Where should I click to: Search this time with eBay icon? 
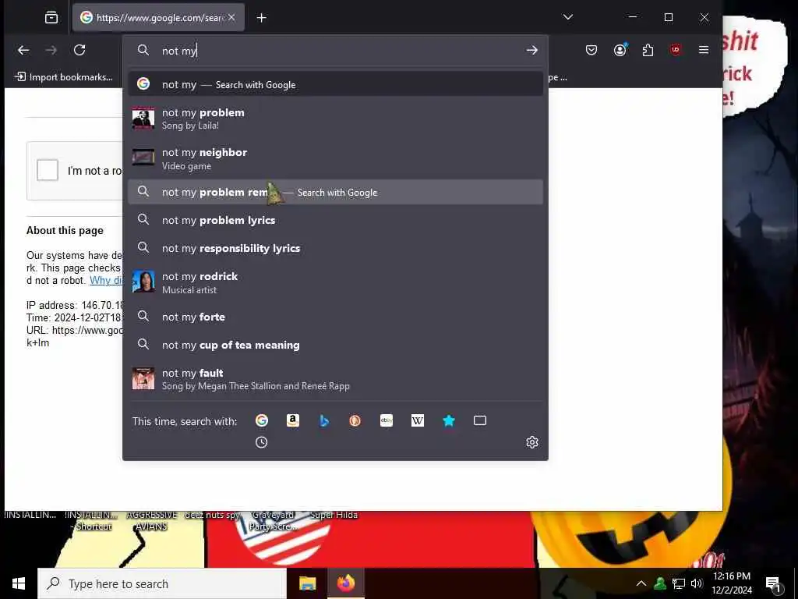387,420
